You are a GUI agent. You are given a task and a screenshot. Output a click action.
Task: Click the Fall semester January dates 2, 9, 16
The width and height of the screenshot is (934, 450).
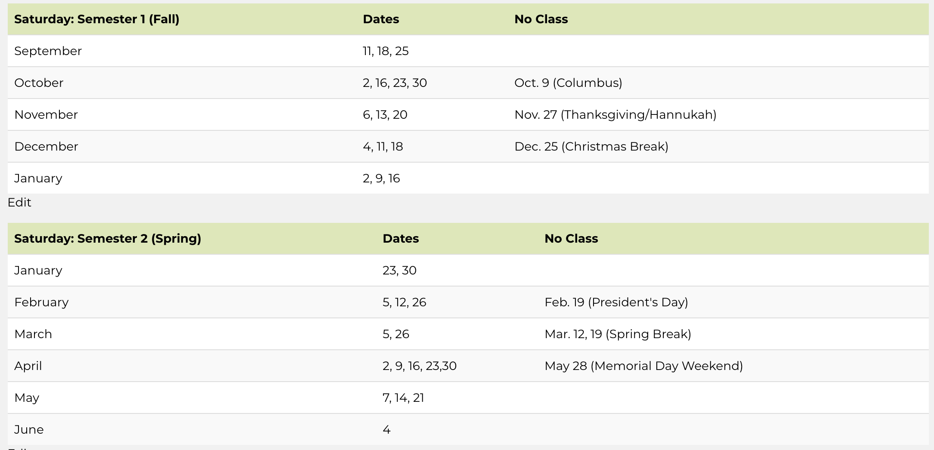click(x=381, y=179)
